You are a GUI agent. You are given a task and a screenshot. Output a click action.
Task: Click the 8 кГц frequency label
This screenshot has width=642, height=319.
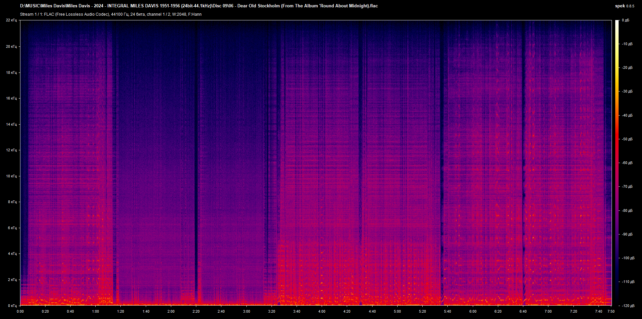click(12, 202)
